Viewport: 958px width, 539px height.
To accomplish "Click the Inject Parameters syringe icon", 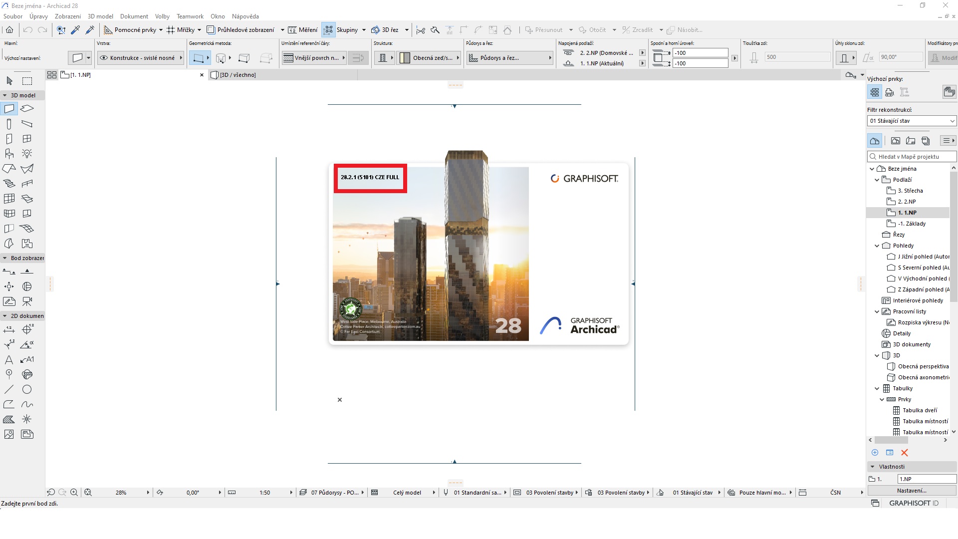I will (90, 30).
